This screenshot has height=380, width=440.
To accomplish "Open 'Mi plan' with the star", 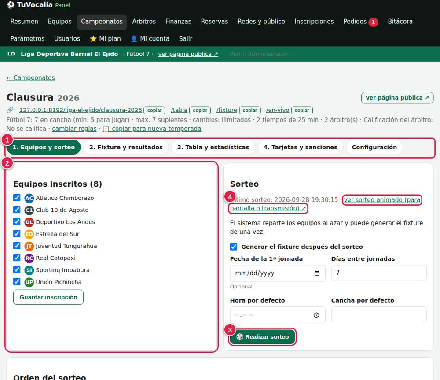I will [x=105, y=39].
